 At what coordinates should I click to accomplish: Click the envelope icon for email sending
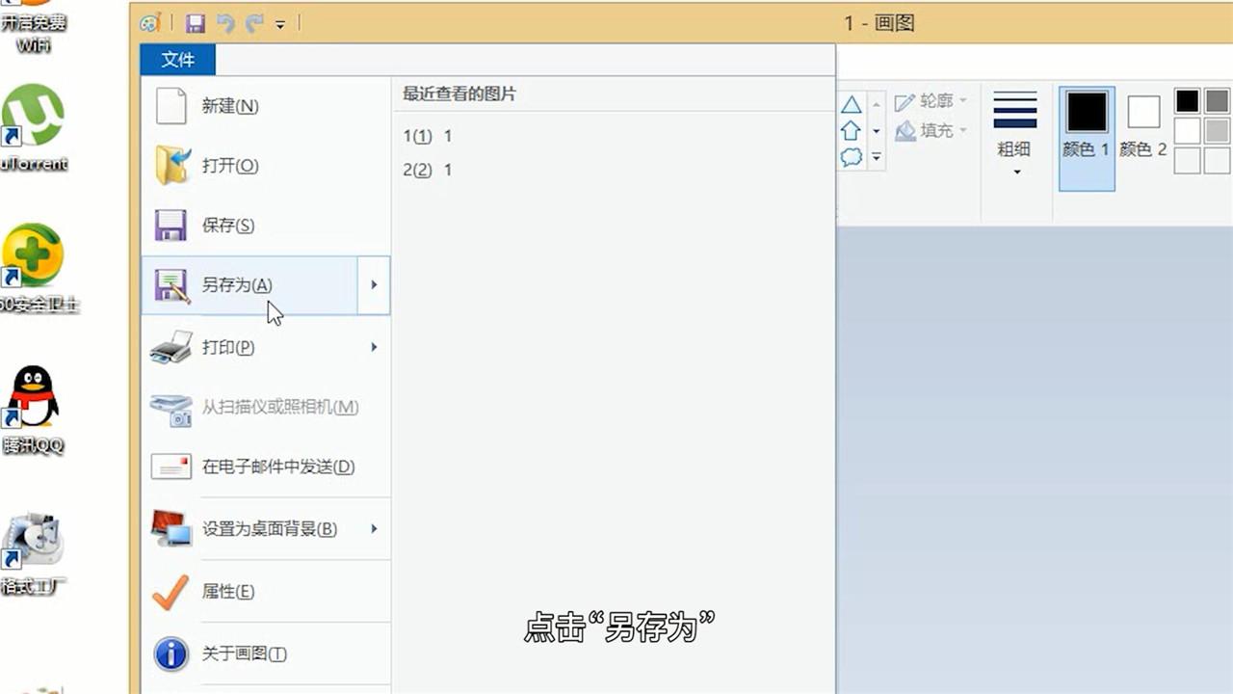pyautogui.click(x=171, y=467)
